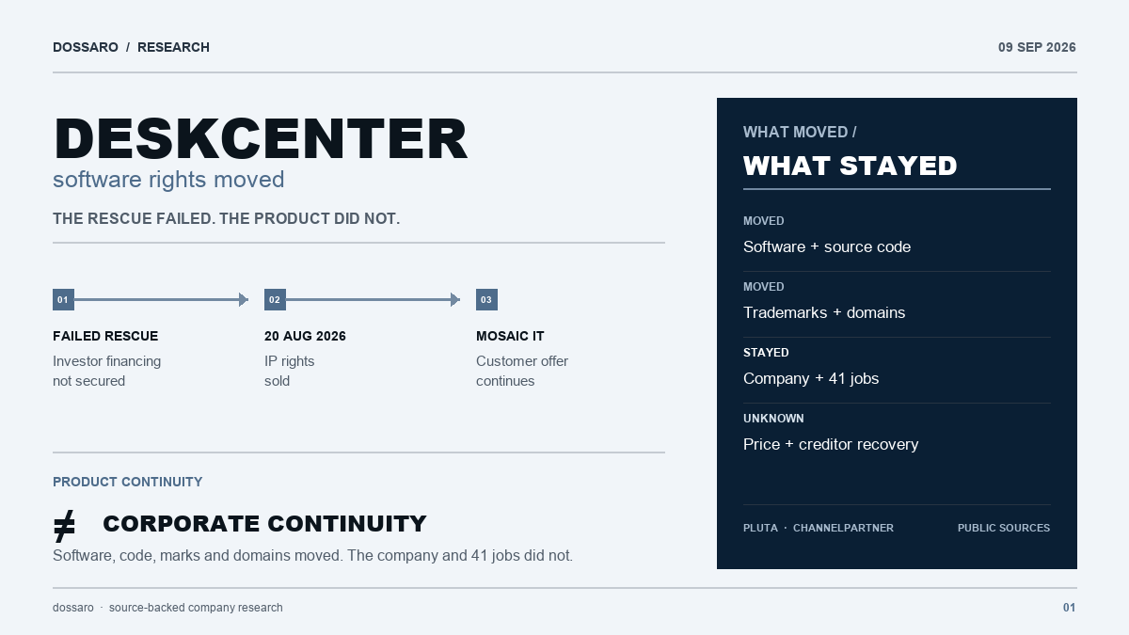This screenshot has height=635, width=1129.
Task: Select the FAILED RESCUE step heading
Action: (105, 336)
